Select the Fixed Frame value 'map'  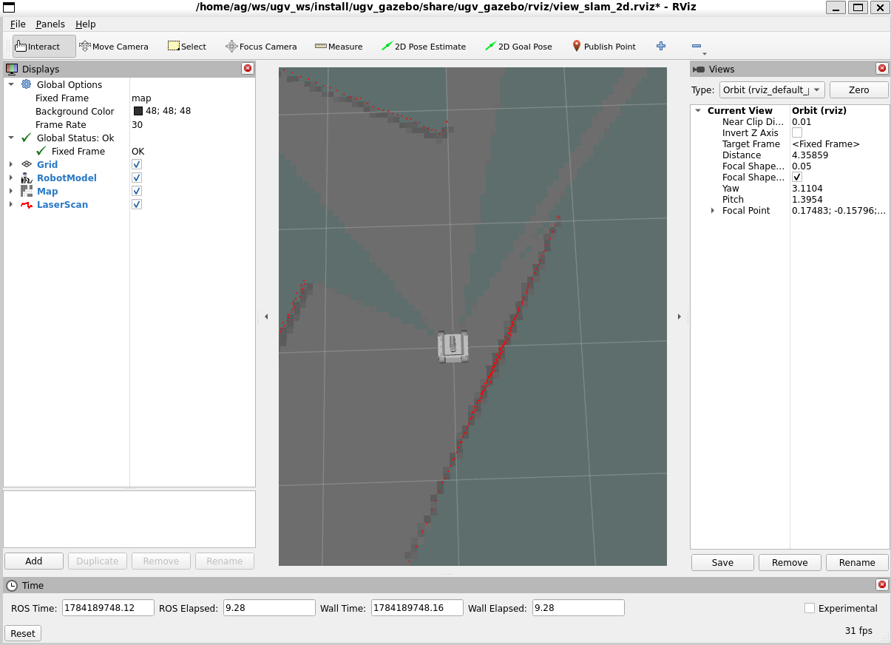point(141,98)
